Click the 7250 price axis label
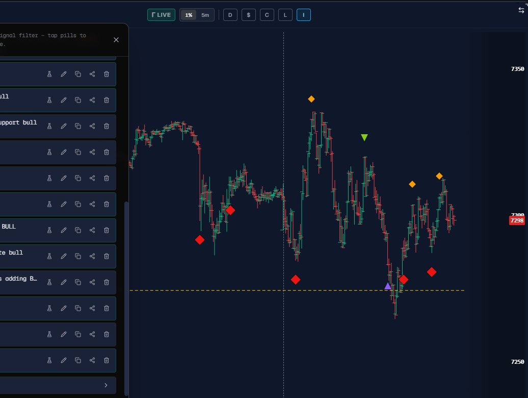Screen dimensions: 528x398 click(518, 362)
